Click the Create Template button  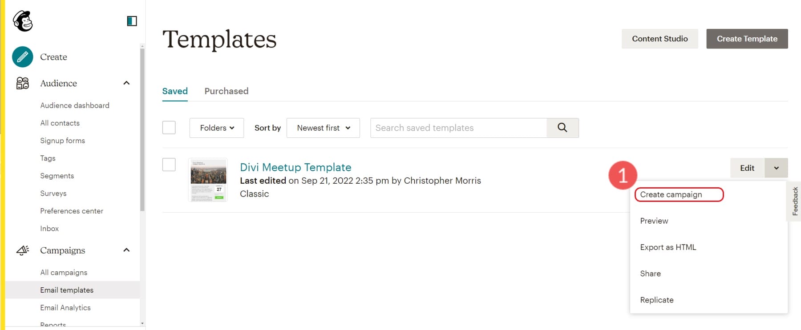point(747,39)
